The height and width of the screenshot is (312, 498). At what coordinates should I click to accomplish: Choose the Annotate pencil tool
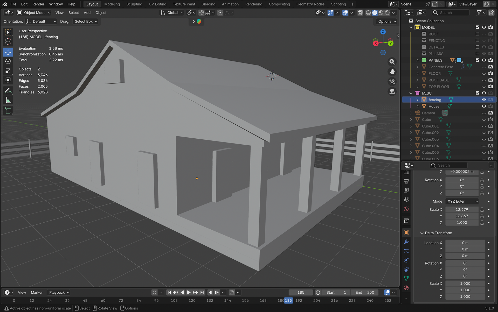(x=8, y=91)
